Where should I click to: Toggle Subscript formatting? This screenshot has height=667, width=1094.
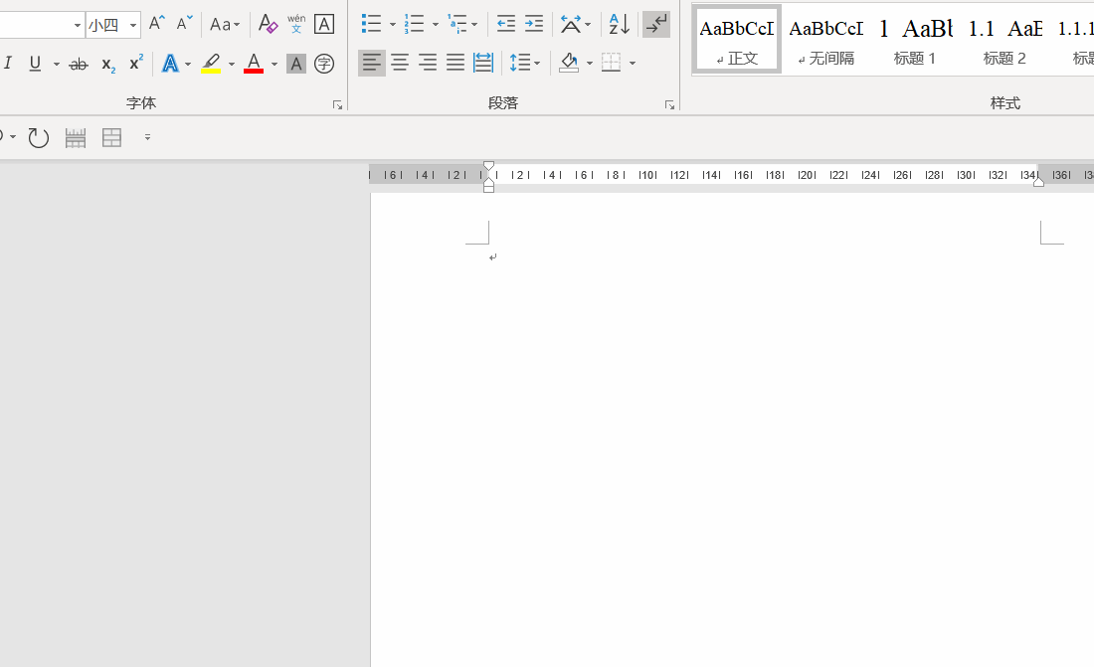click(x=108, y=65)
